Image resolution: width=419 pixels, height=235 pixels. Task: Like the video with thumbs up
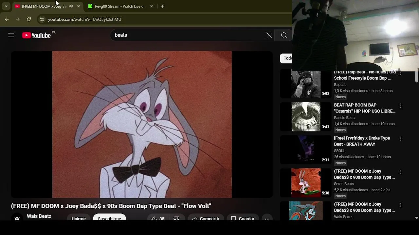click(x=157, y=219)
